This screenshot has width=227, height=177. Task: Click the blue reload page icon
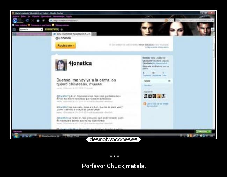(x=27, y=20)
